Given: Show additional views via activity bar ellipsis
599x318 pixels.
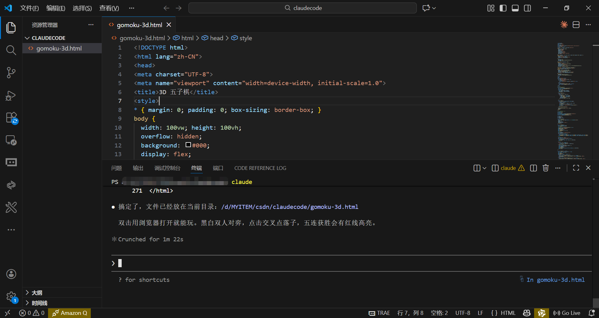Looking at the screenshot, I should 11,230.
